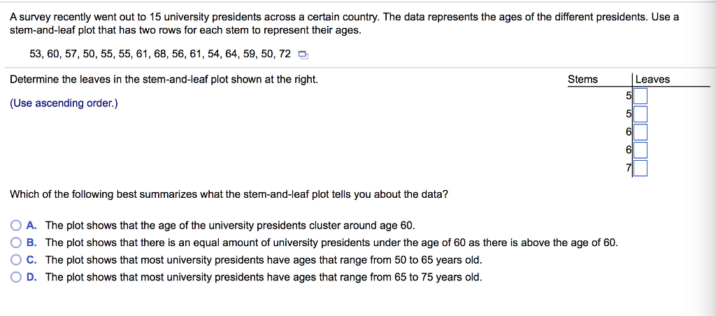Click the Stems column header
Viewport: 716px width, 316px height.
pyautogui.click(x=582, y=79)
